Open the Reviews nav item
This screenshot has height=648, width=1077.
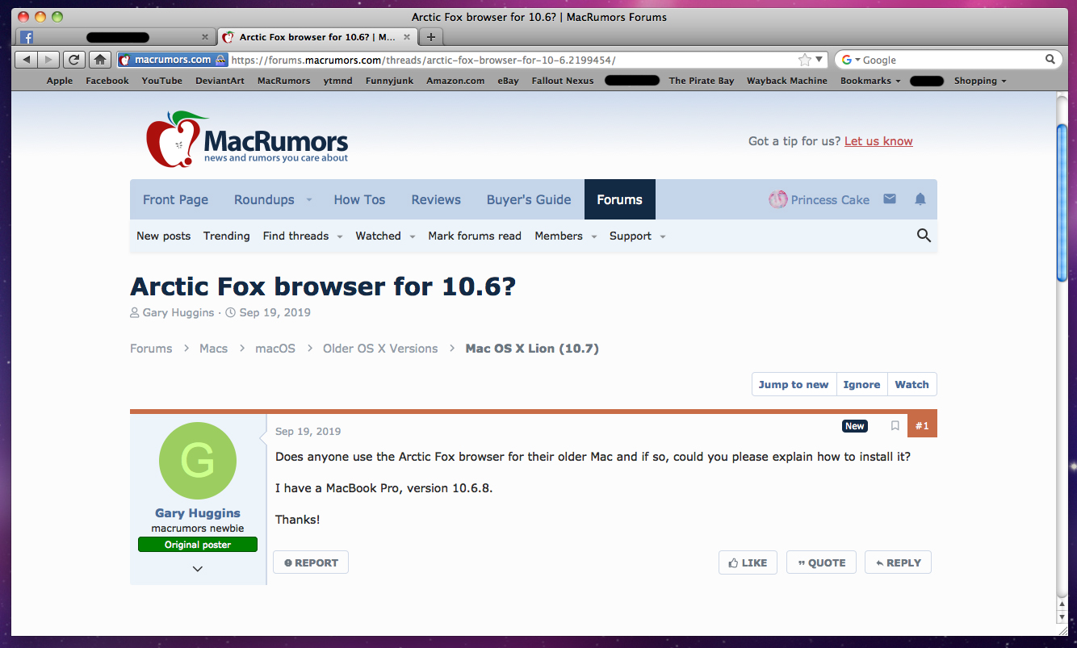point(436,199)
